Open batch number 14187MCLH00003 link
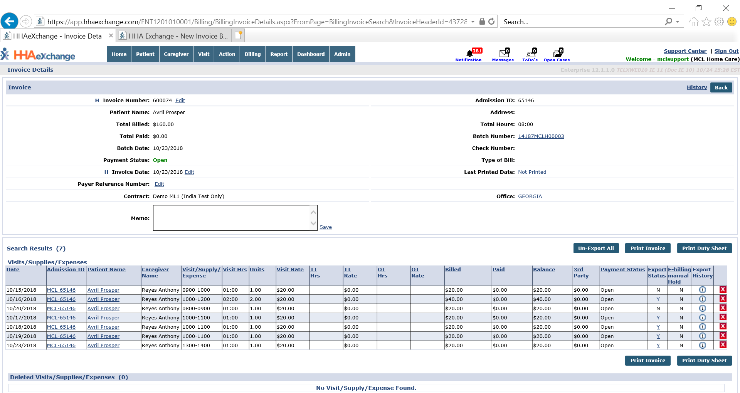 541,136
